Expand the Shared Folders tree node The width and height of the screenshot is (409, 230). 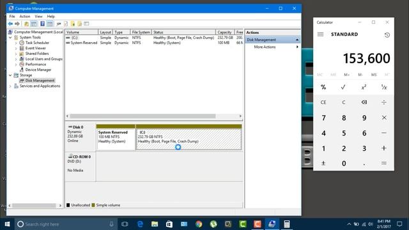click(16, 54)
